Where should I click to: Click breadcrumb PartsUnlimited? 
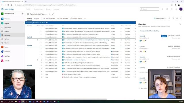pos(38,9)
